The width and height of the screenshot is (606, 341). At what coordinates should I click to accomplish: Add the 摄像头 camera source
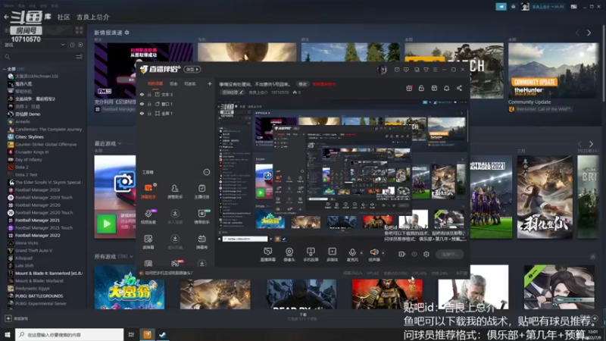tap(289, 254)
